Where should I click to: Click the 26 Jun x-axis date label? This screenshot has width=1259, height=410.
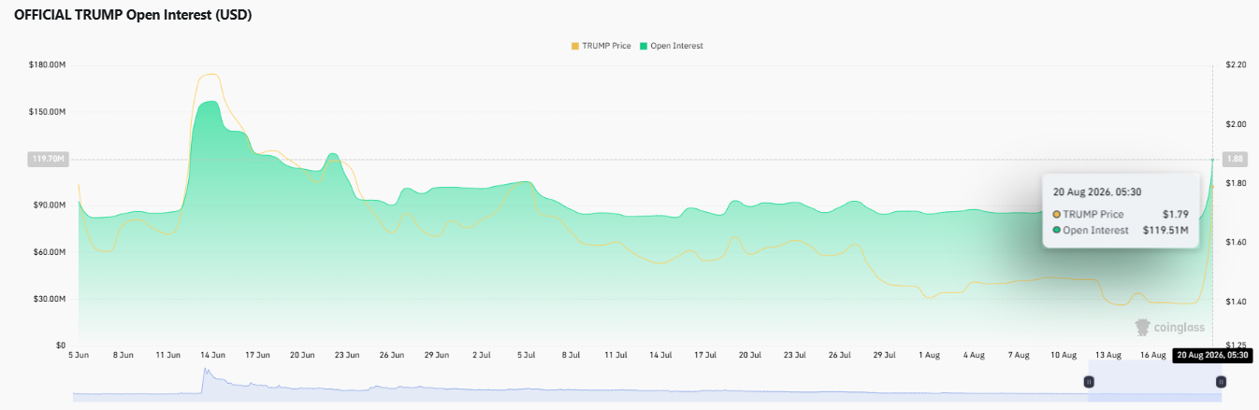point(392,355)
